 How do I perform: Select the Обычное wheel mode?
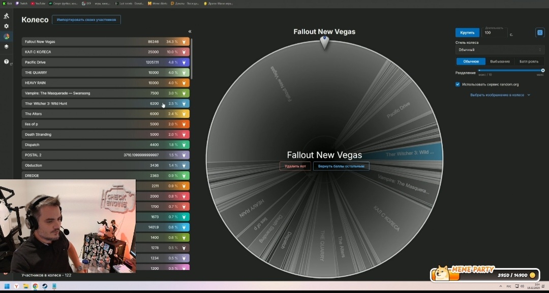(x=471, y=61)
